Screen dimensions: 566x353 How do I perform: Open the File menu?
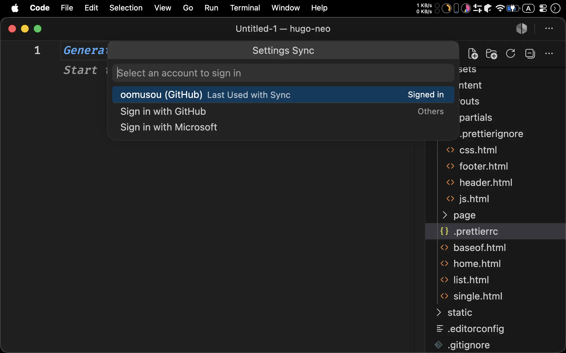(67, 8)
